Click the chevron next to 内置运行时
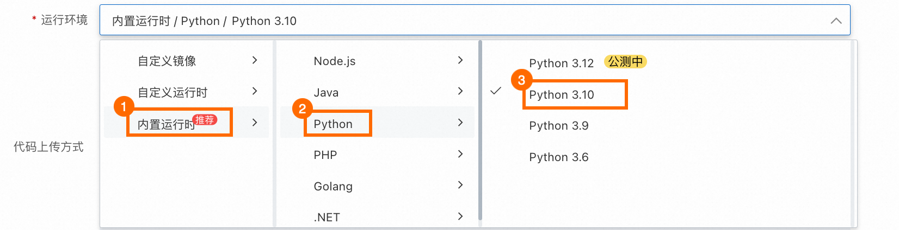The width and height of the screenshot is (899, 230). [255, 123]
